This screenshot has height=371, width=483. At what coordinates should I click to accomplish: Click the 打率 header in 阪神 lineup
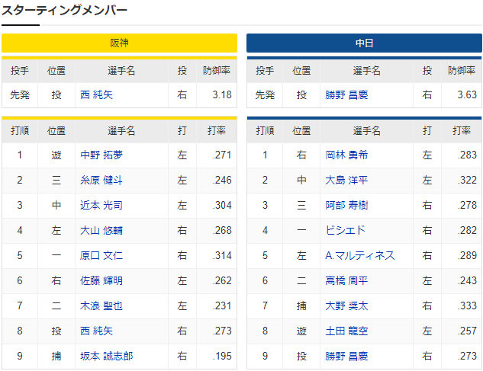coord(217,131)
